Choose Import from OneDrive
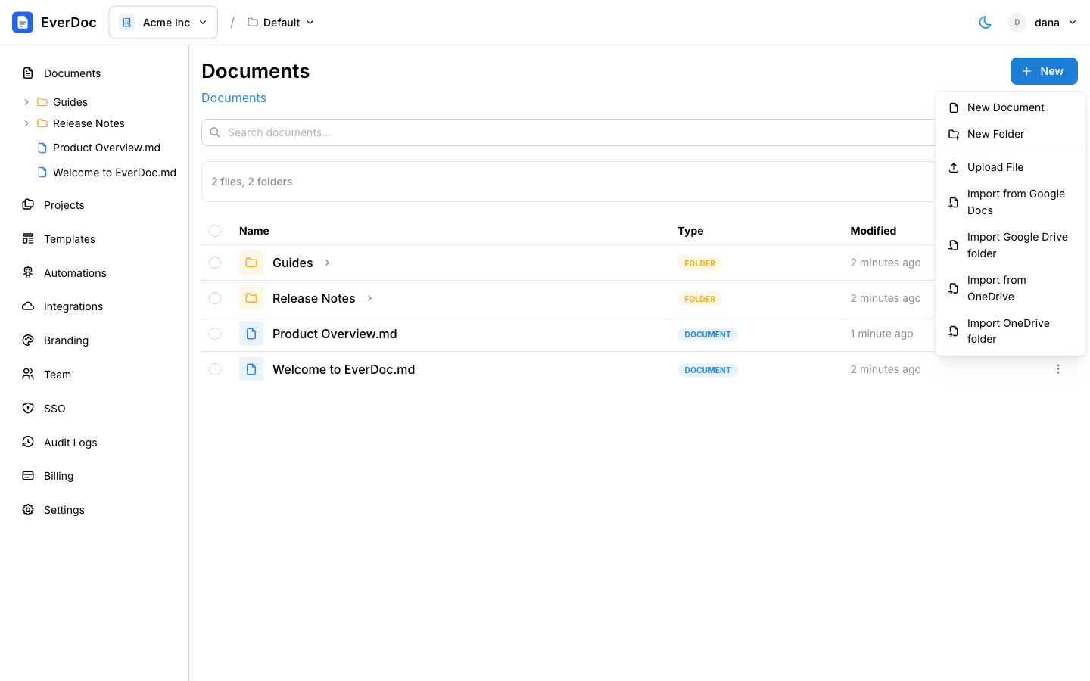1090x681 pixels. click(1011, 288)
